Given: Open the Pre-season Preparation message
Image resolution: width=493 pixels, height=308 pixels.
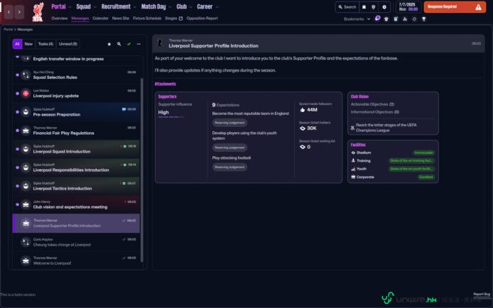Looking at the screenshot, I should 76,111.
